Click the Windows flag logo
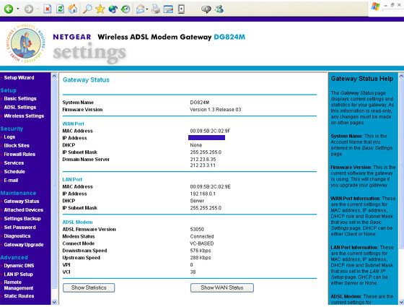 pyautogui.click(x=375, y=7)
